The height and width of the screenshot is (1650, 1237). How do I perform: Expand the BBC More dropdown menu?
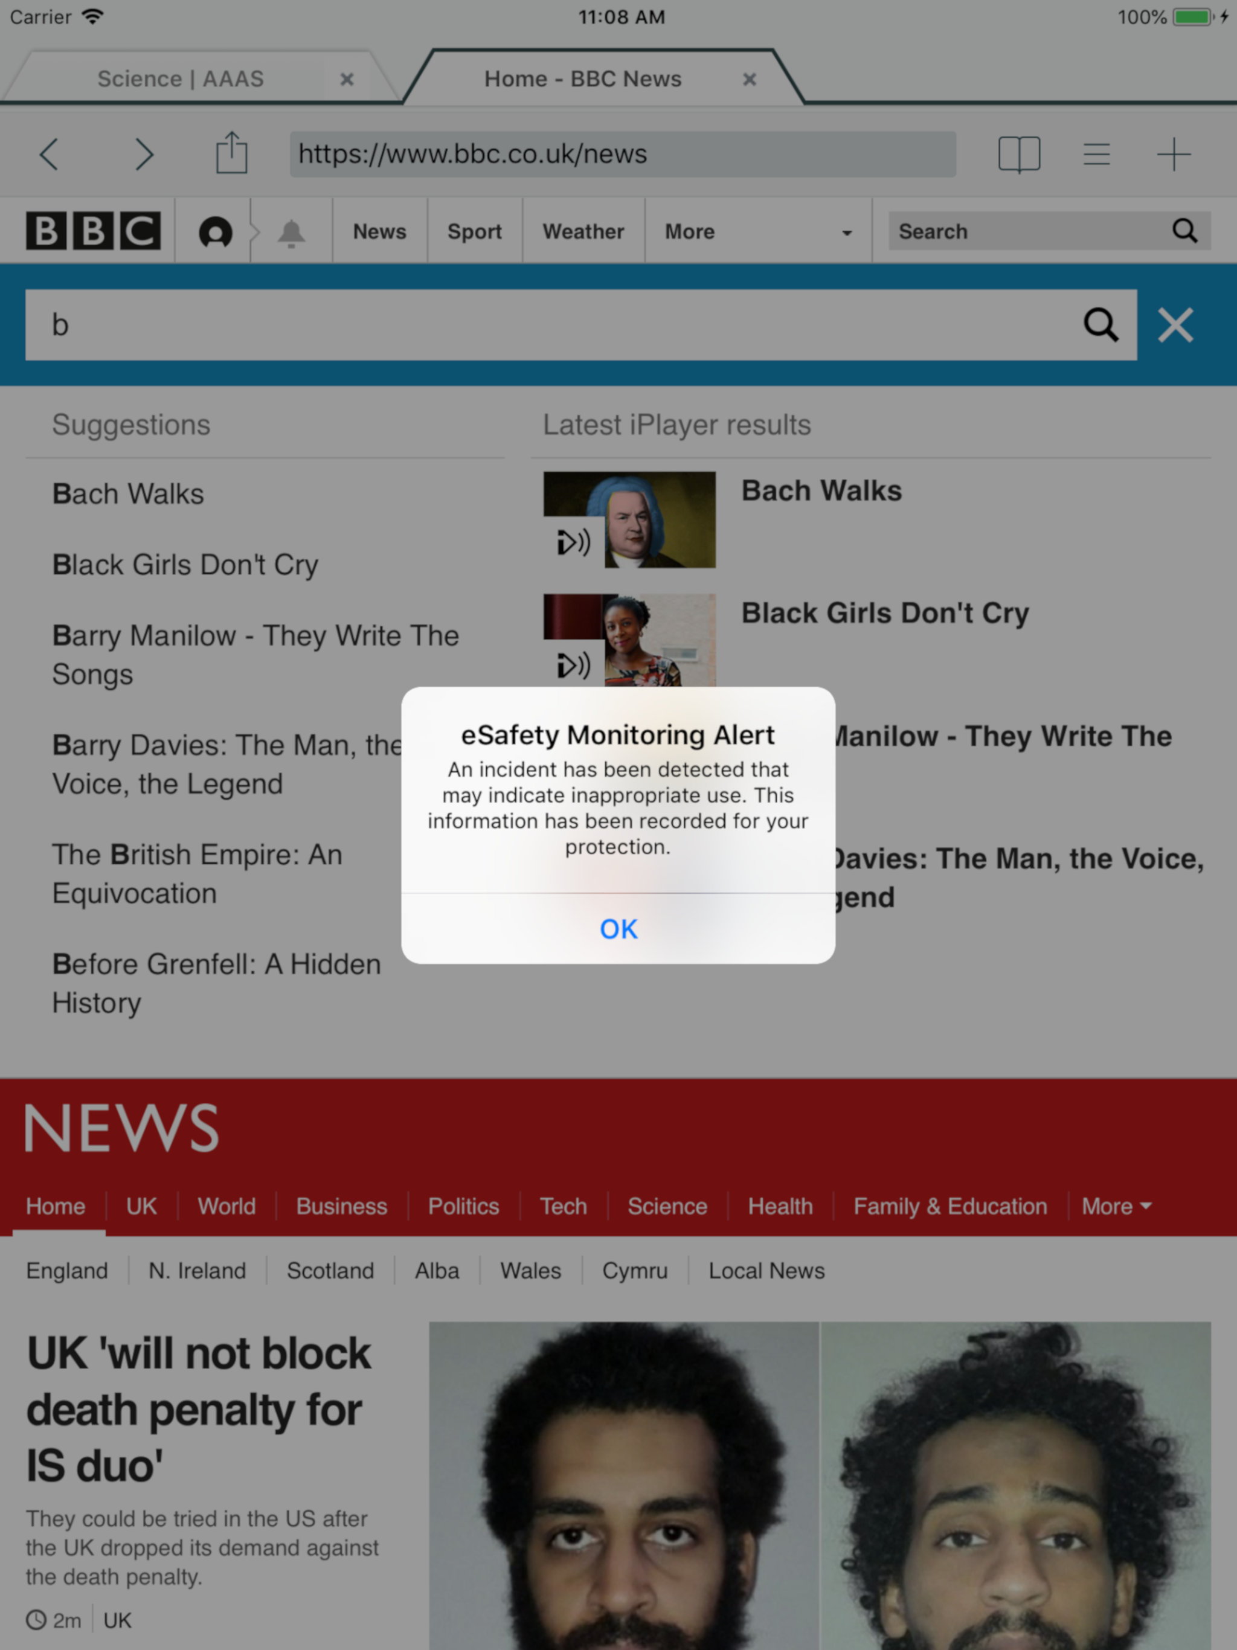758,232
